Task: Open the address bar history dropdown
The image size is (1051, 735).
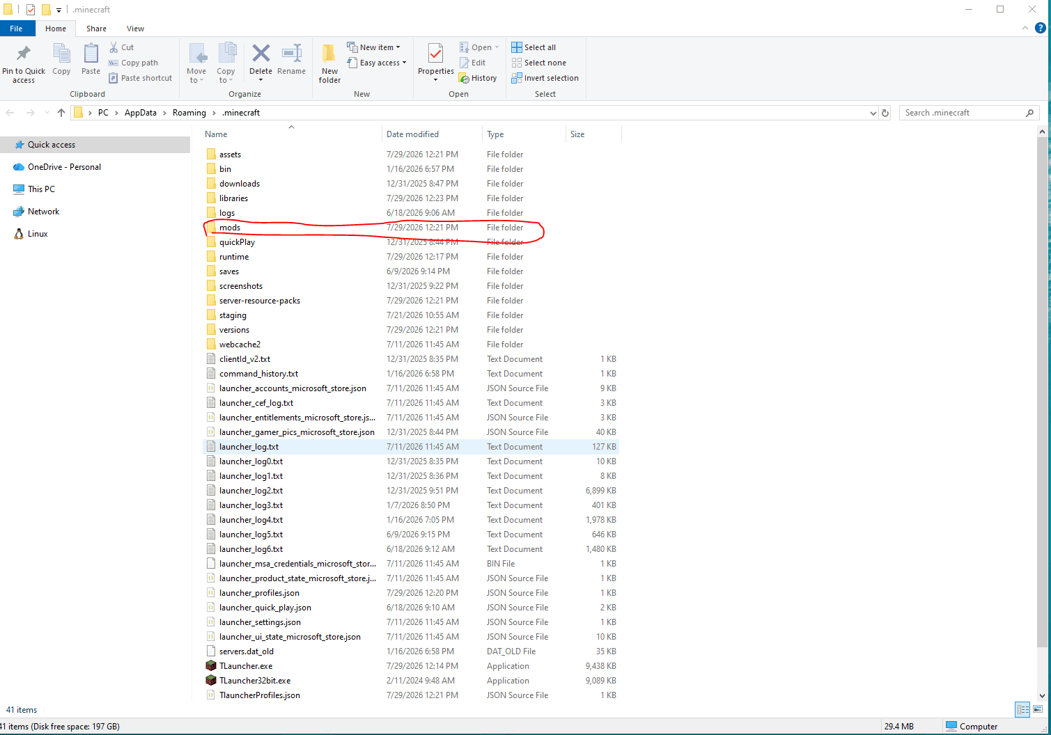Action: click(873, 113)
